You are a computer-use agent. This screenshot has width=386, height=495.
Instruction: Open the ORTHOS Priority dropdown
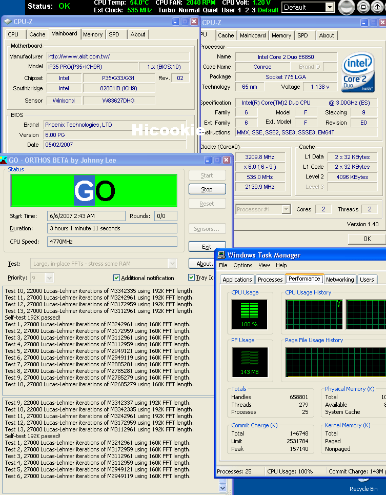point(49,278)
